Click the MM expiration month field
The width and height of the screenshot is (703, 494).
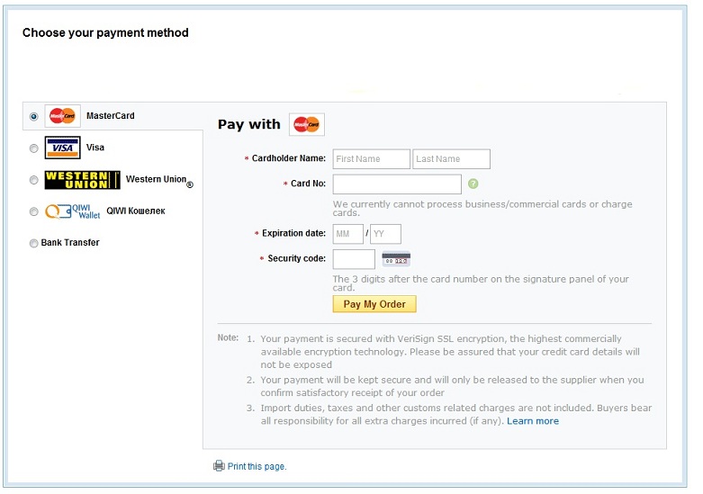347,234
